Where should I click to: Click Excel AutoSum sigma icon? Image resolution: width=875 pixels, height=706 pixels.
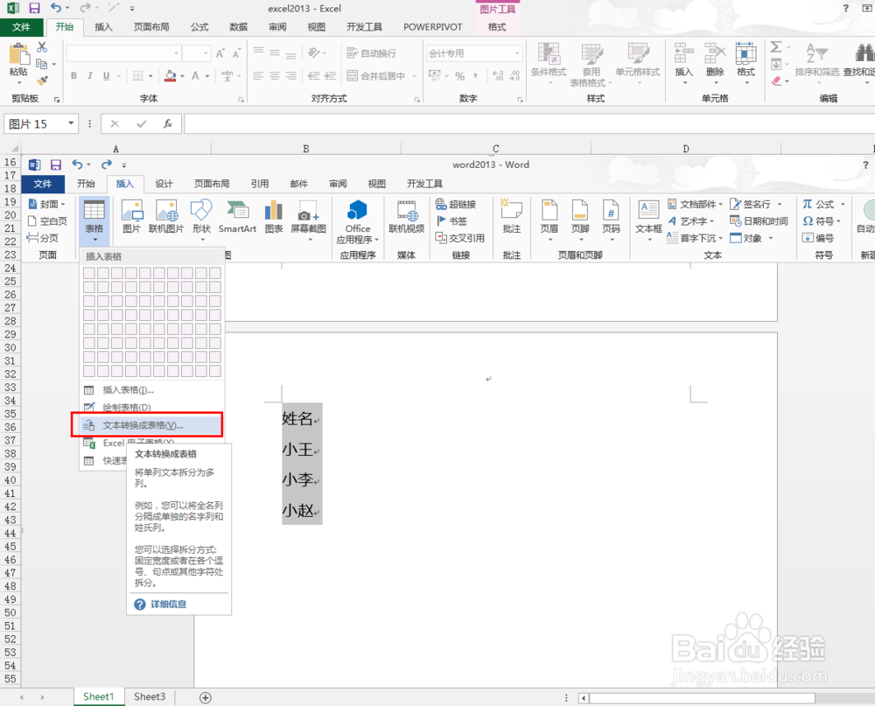click(776, 47)
